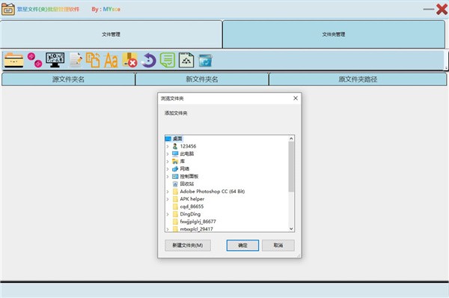Click the blue window refresh icon
The width and height of the screenshot is (449, 298).
pos(205,61)
